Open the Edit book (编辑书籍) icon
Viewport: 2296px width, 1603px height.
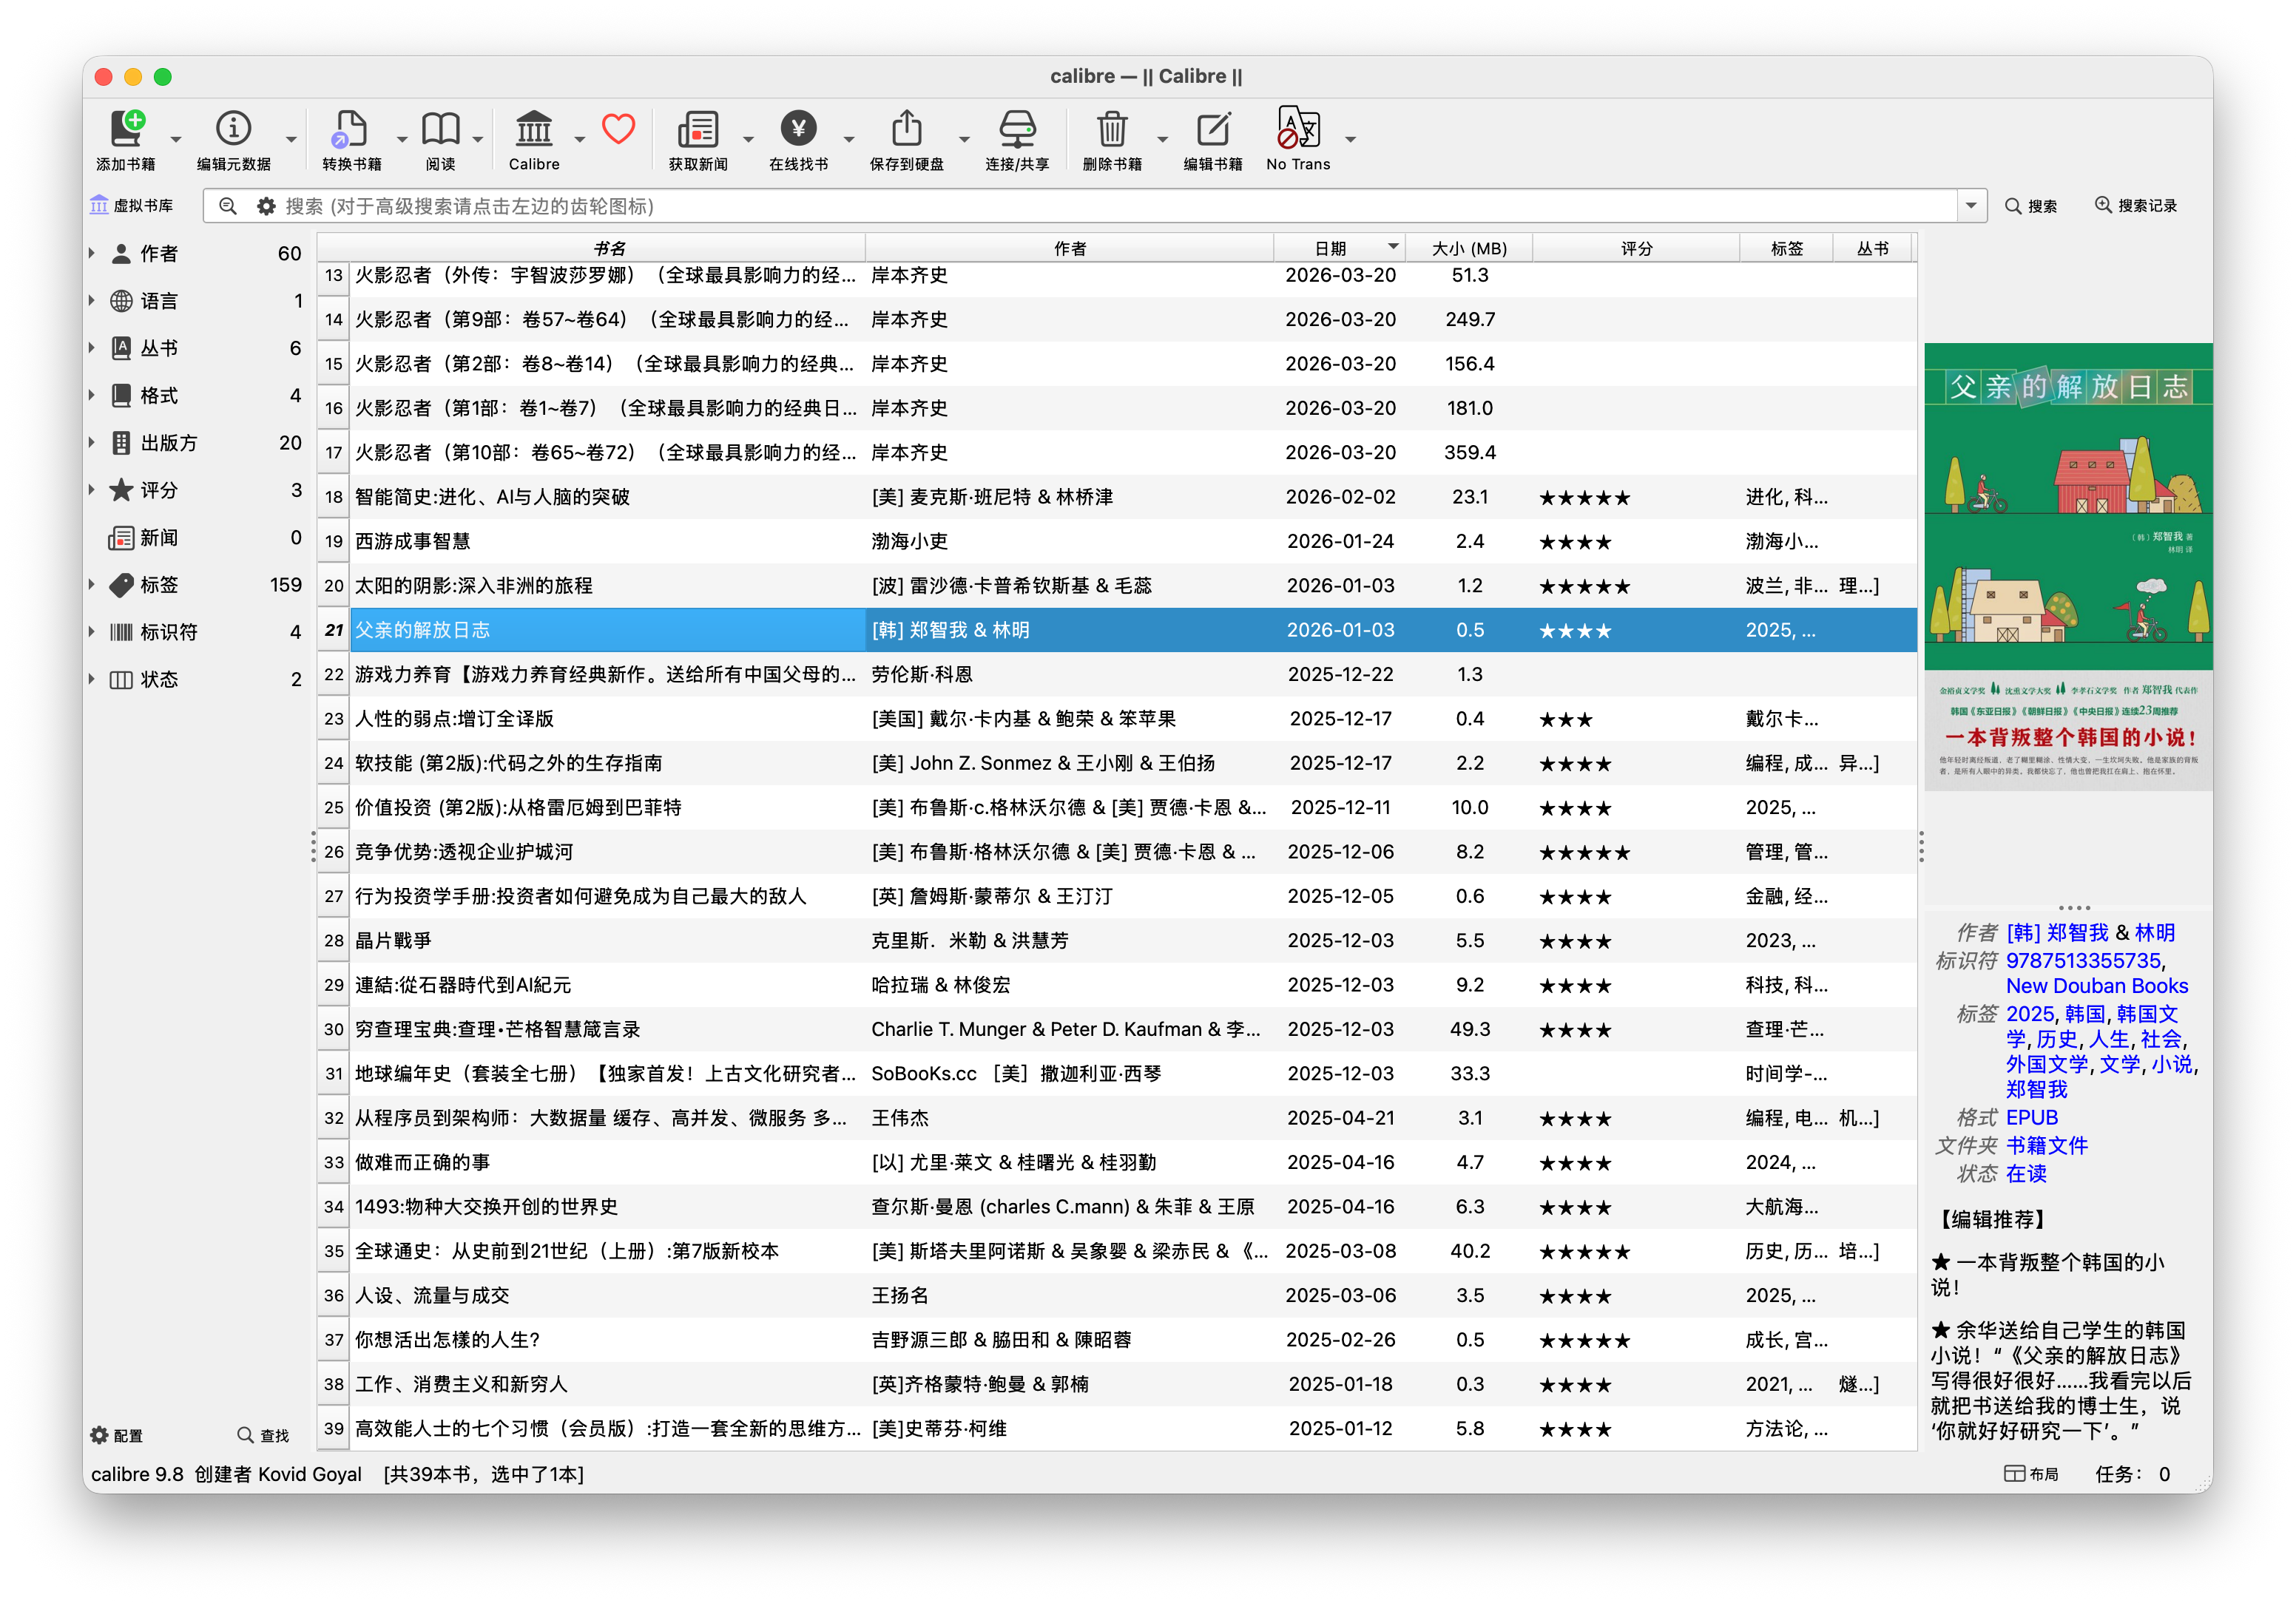pyautogui.click(x=1213, y=130)
